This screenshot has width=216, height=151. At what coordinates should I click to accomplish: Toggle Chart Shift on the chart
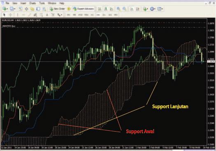[x=137, y=9]
